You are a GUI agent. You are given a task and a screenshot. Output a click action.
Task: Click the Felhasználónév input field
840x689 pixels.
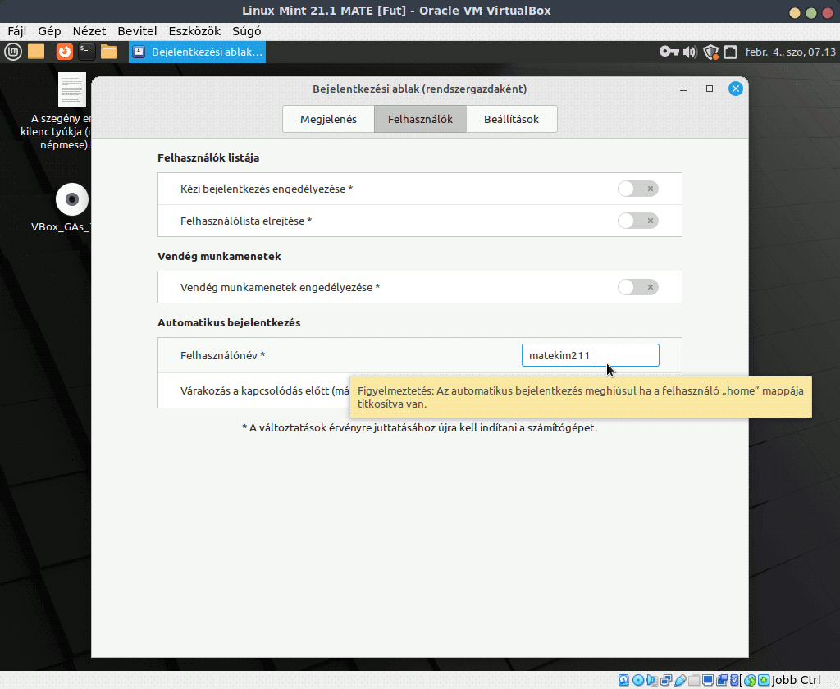coord(591,355)
